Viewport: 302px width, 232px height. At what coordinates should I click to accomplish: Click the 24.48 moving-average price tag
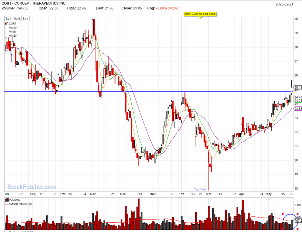pyautogui.click(x=298, y=97)
